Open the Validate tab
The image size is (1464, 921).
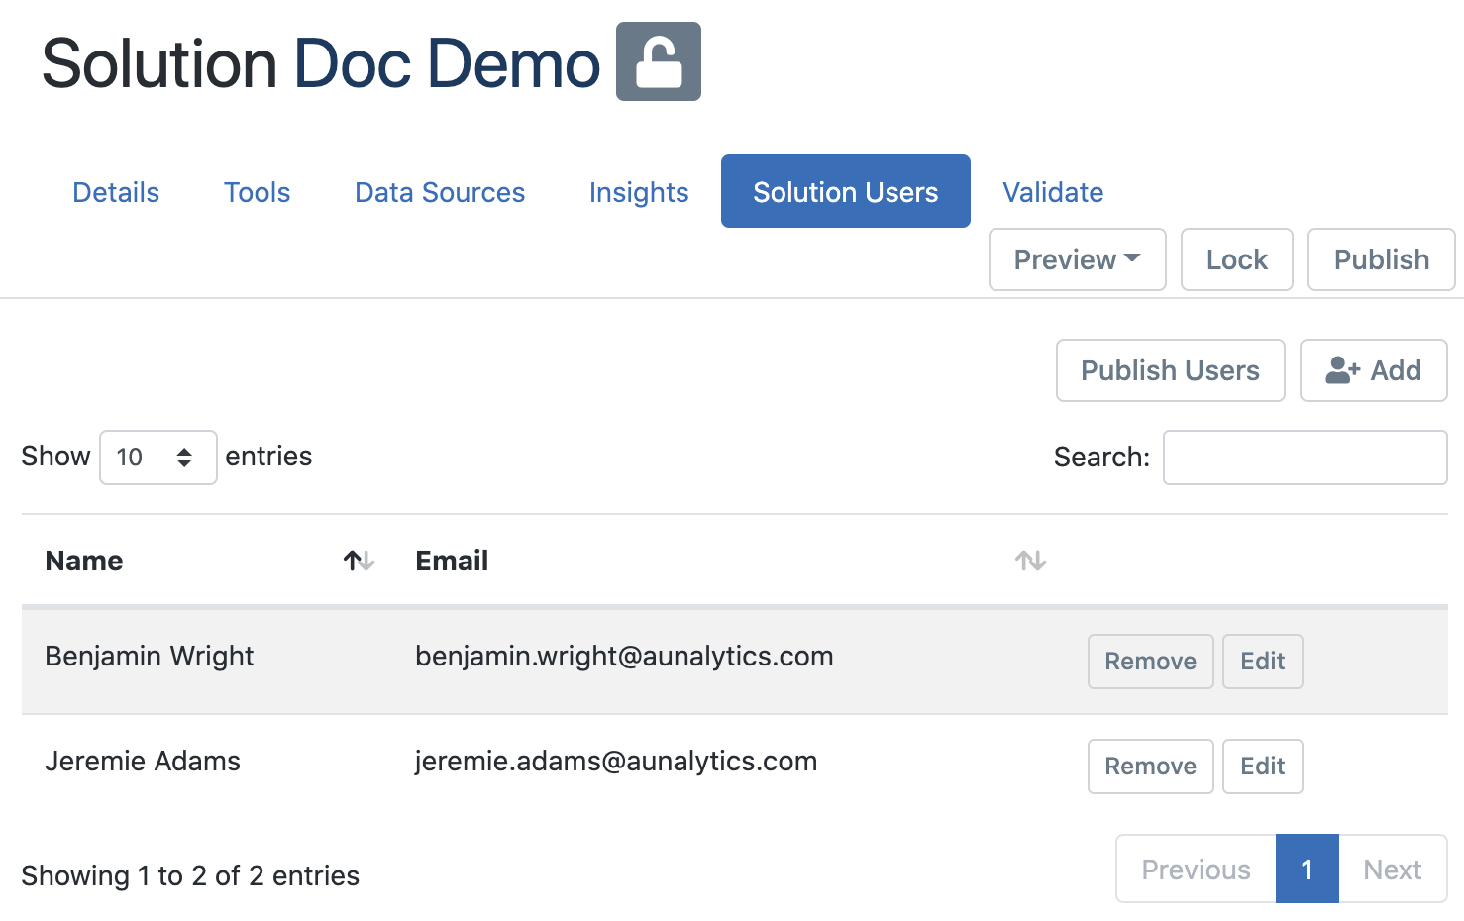(1052, 191)
